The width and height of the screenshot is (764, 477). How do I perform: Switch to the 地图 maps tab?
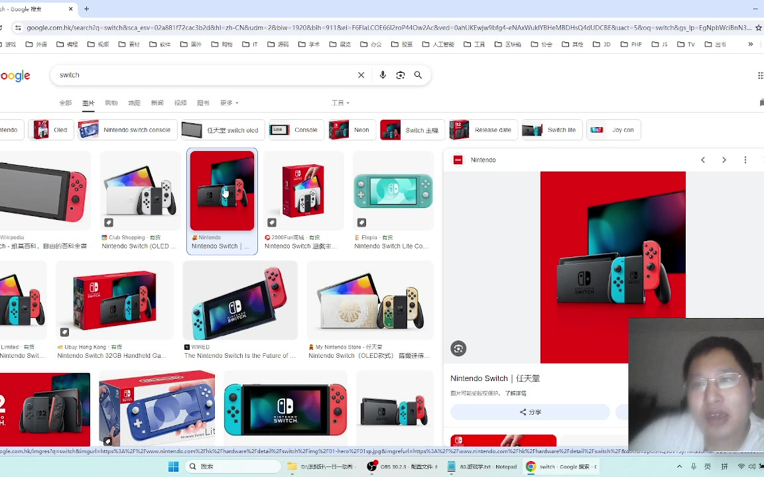click(x=134, y=103)
